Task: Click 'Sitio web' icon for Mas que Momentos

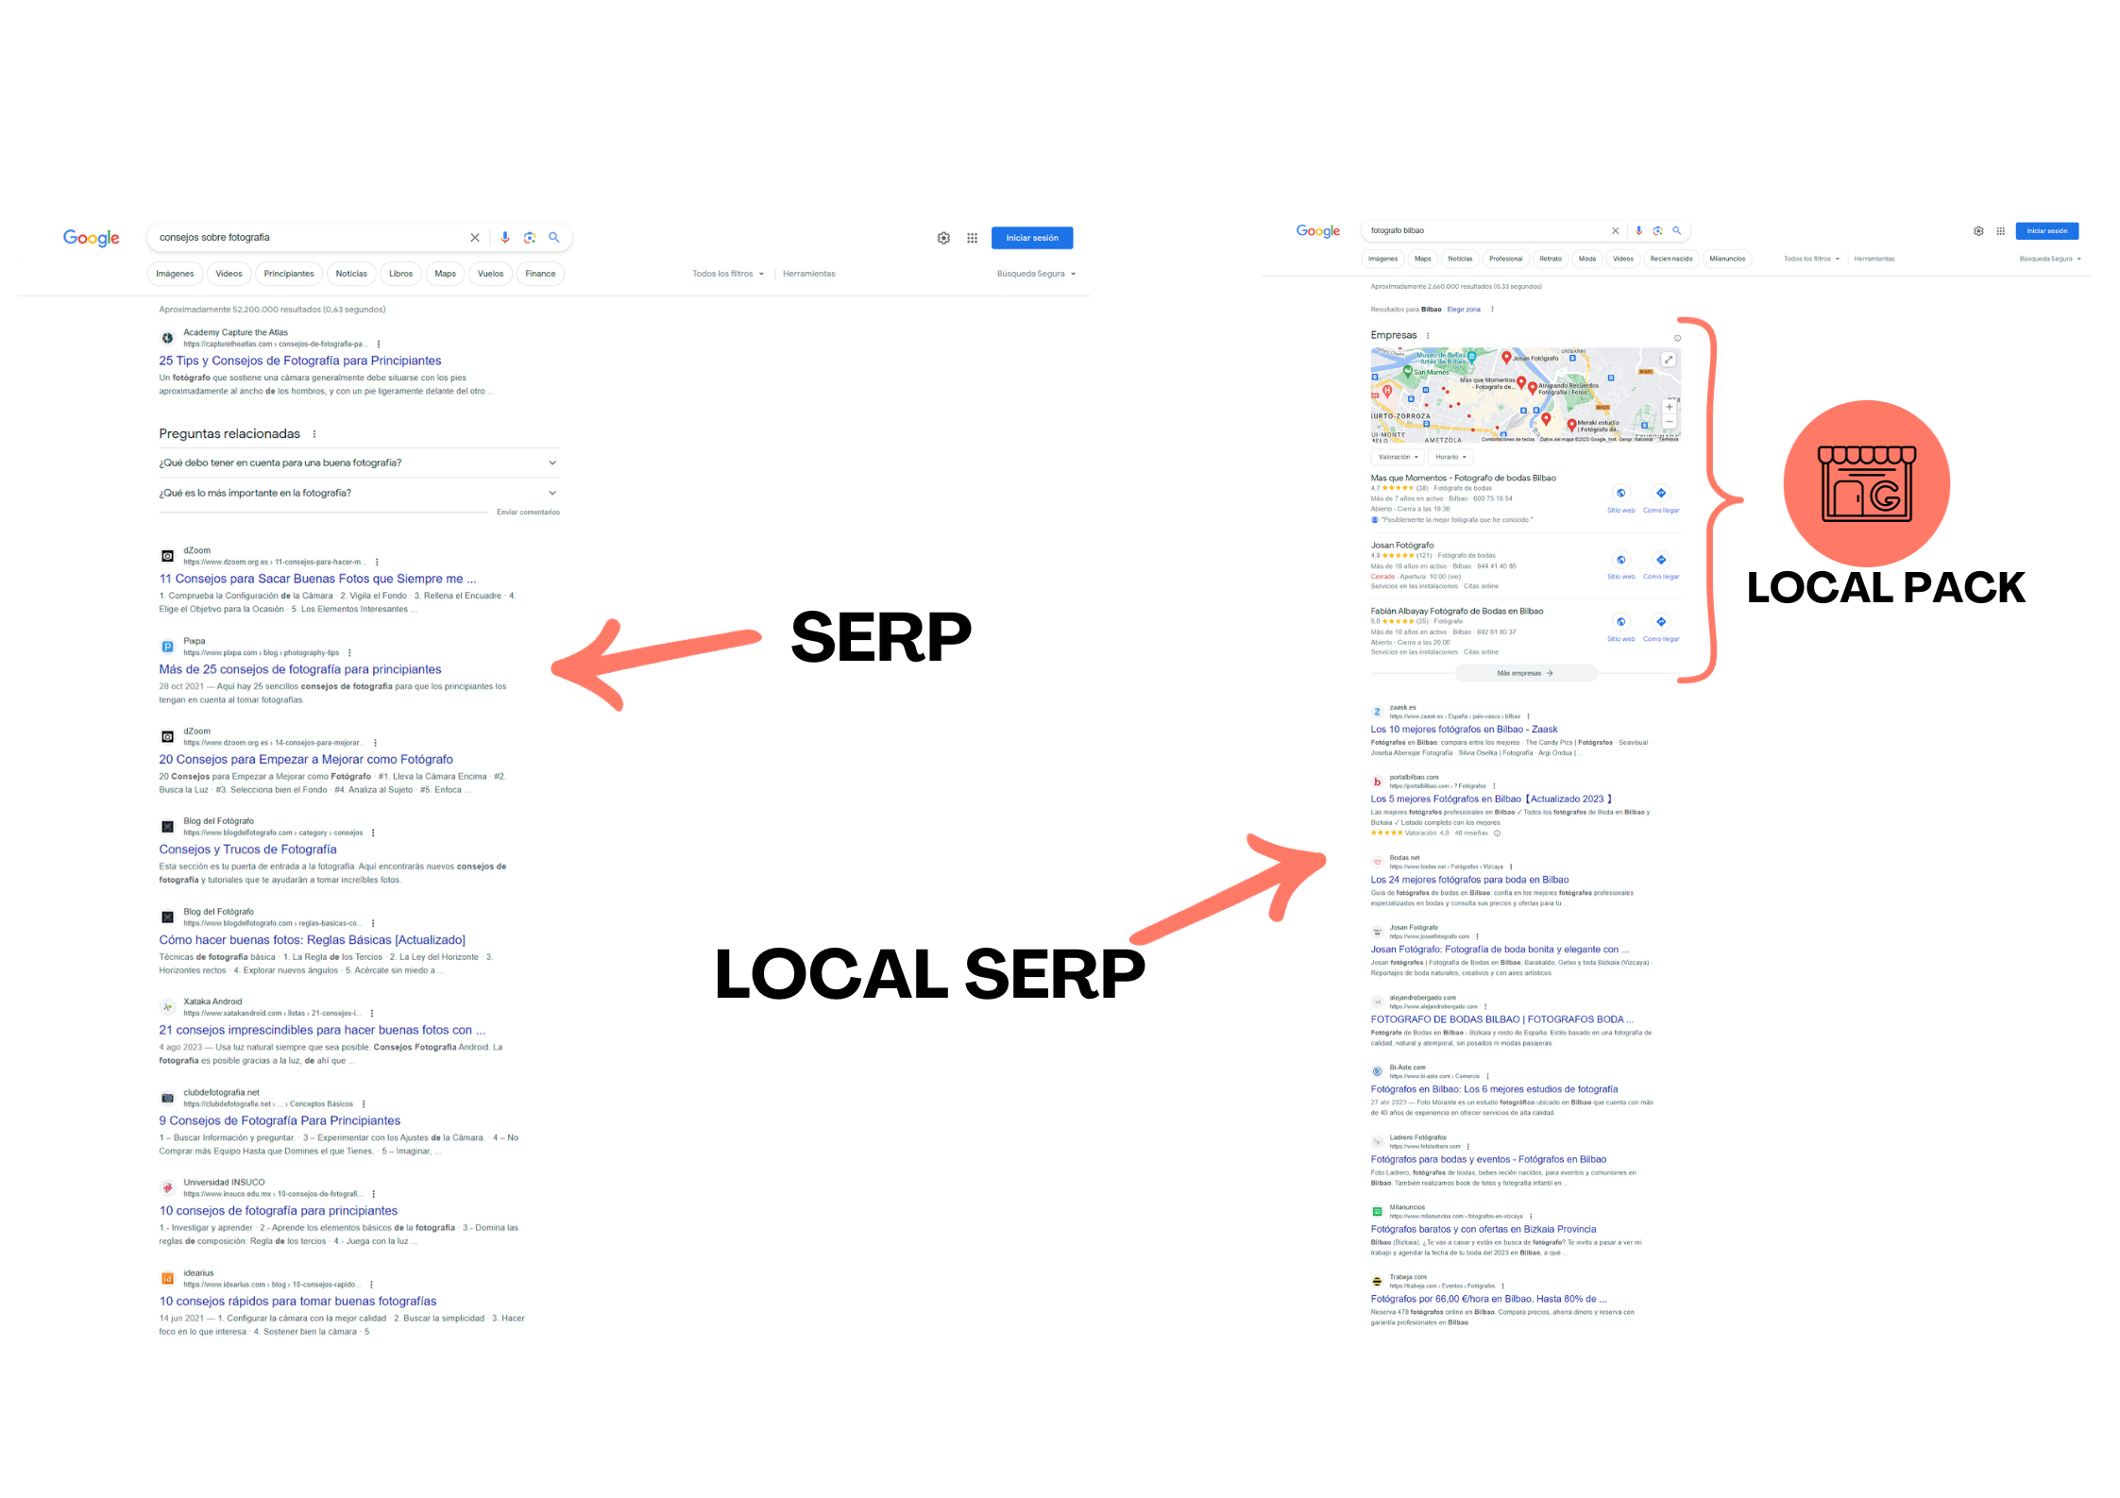Action: pyautogui.click(x=1621, y=494)
